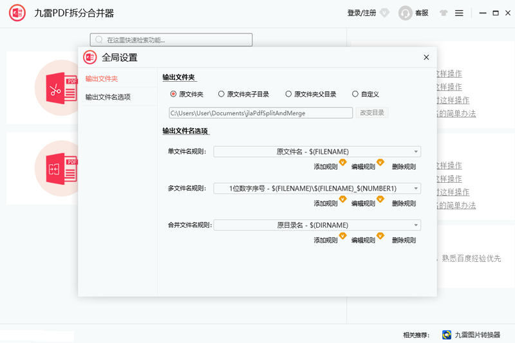The image size is (515, 343).
Task: Click 删除规则 under 合并文件名规则
Action: click(x=404, y=240)
